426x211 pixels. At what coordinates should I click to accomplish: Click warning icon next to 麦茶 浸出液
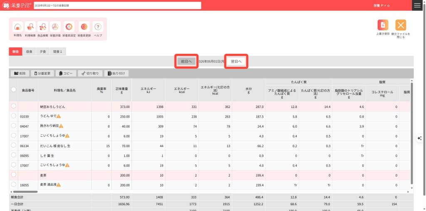pos(58,185)
